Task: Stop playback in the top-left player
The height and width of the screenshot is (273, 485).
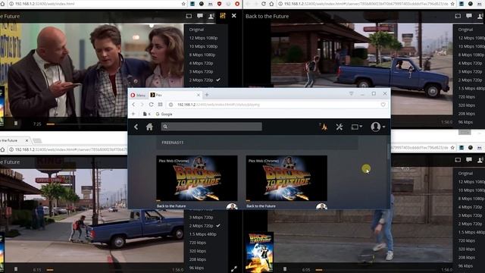Action: coord(16,124)
